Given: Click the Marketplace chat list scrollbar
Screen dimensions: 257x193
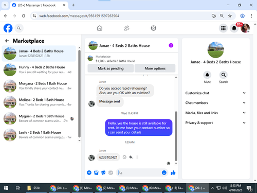Looking at the screenshot, I should click(x=79, y=94).
